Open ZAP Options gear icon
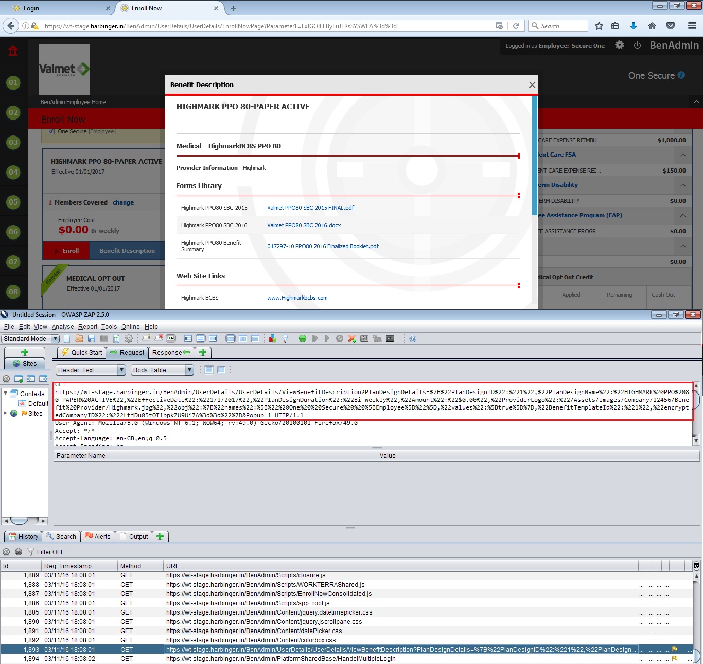 (129, 338)
